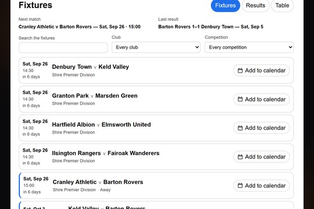Open the Every competition dropdown

click(249, 48)
